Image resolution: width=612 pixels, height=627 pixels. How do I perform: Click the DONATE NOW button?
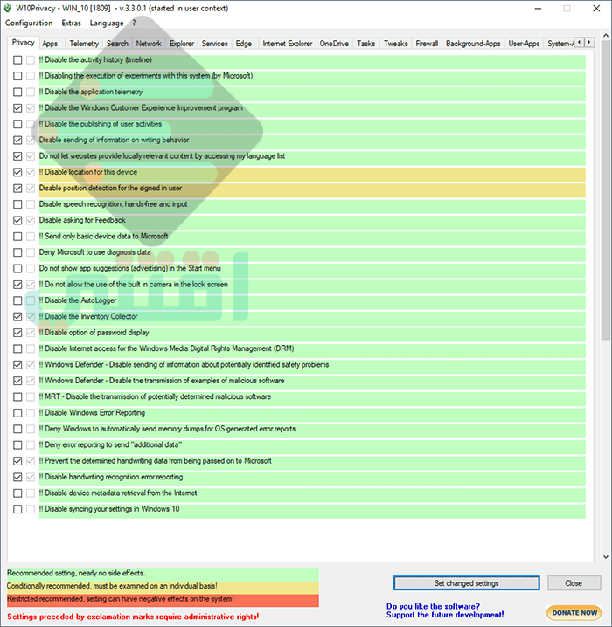574,613
